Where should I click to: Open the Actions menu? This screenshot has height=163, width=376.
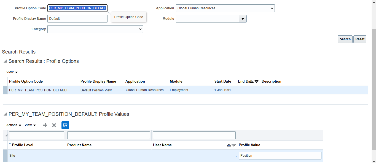[13, 125]
